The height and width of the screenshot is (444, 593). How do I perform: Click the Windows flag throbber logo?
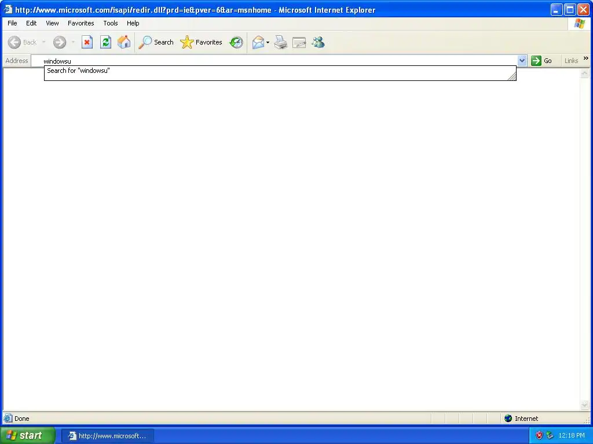[579, 23]
